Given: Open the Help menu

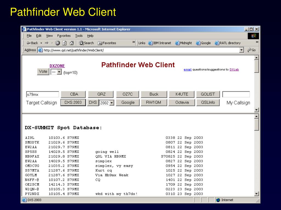Looking at the screenshot, I should click(x=90, y=36).
